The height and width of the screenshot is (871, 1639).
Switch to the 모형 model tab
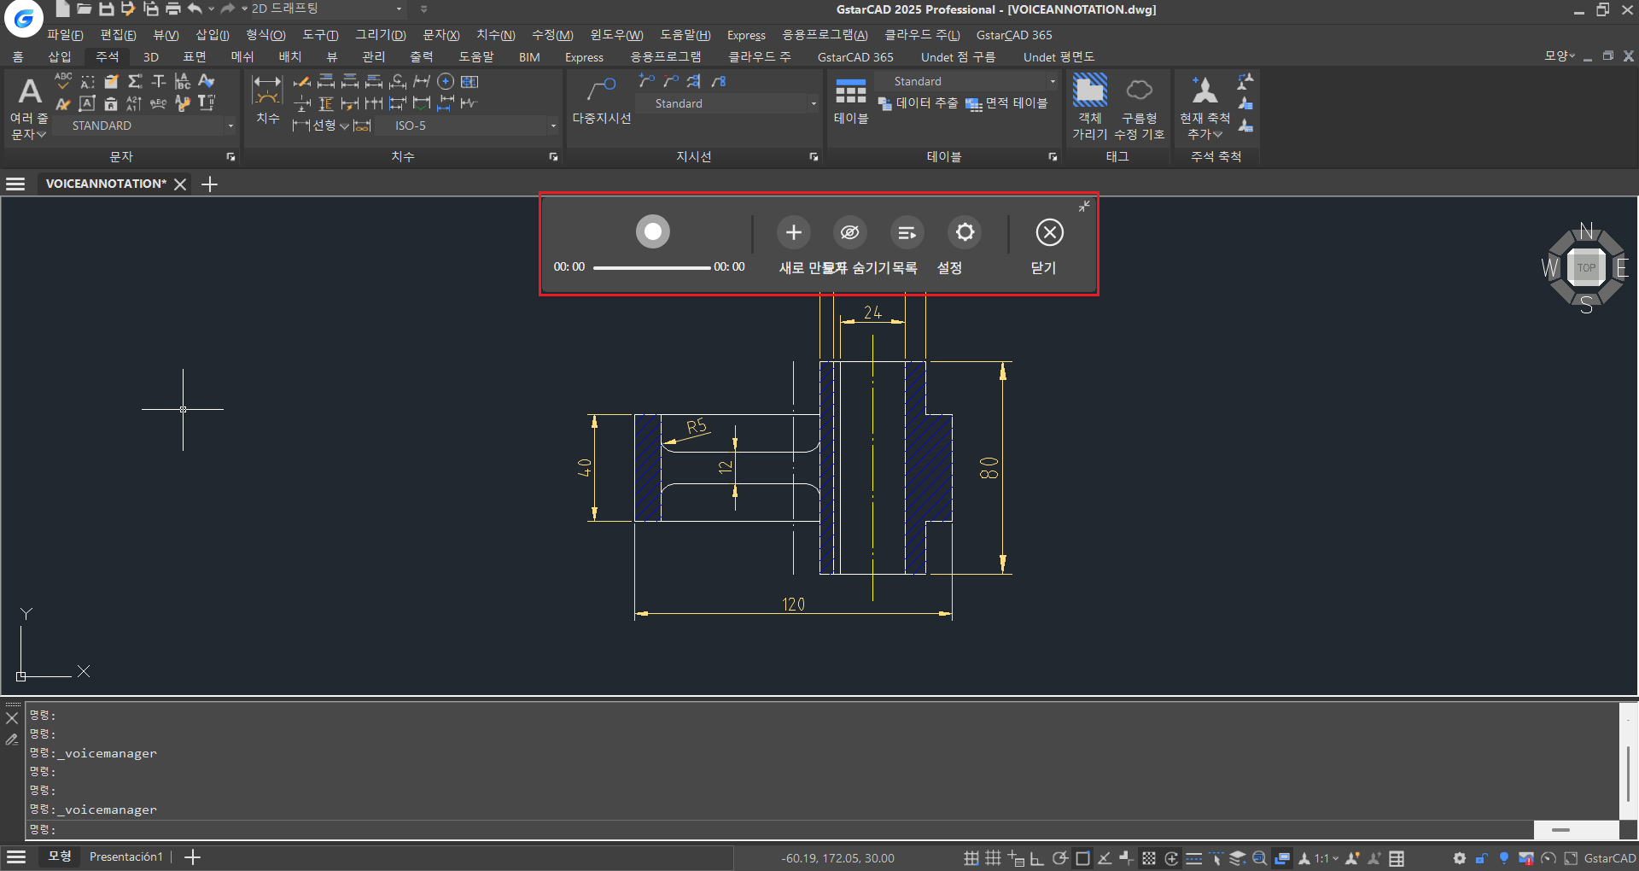(60, 856)
